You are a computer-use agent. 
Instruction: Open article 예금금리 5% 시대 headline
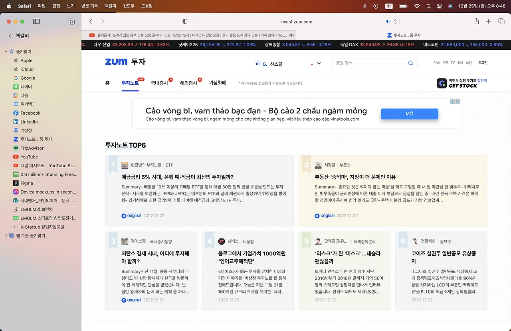178,177
